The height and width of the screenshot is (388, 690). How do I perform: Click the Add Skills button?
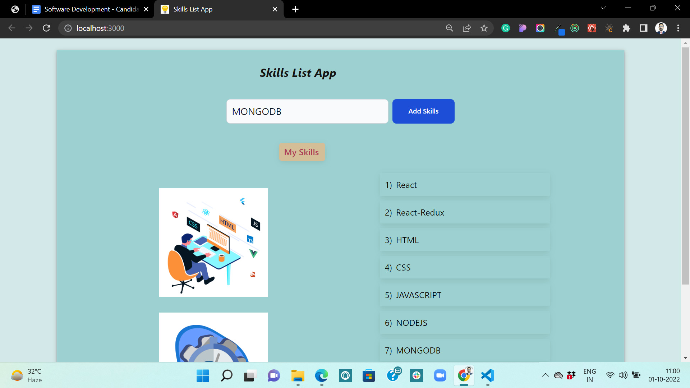pyautogui.click(x=423, y=111)
